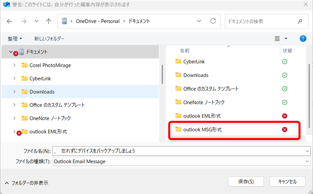Viewport: 313px width, 194px height.
Task: Refresh the current folder view
Action: [x=213, y=21]
